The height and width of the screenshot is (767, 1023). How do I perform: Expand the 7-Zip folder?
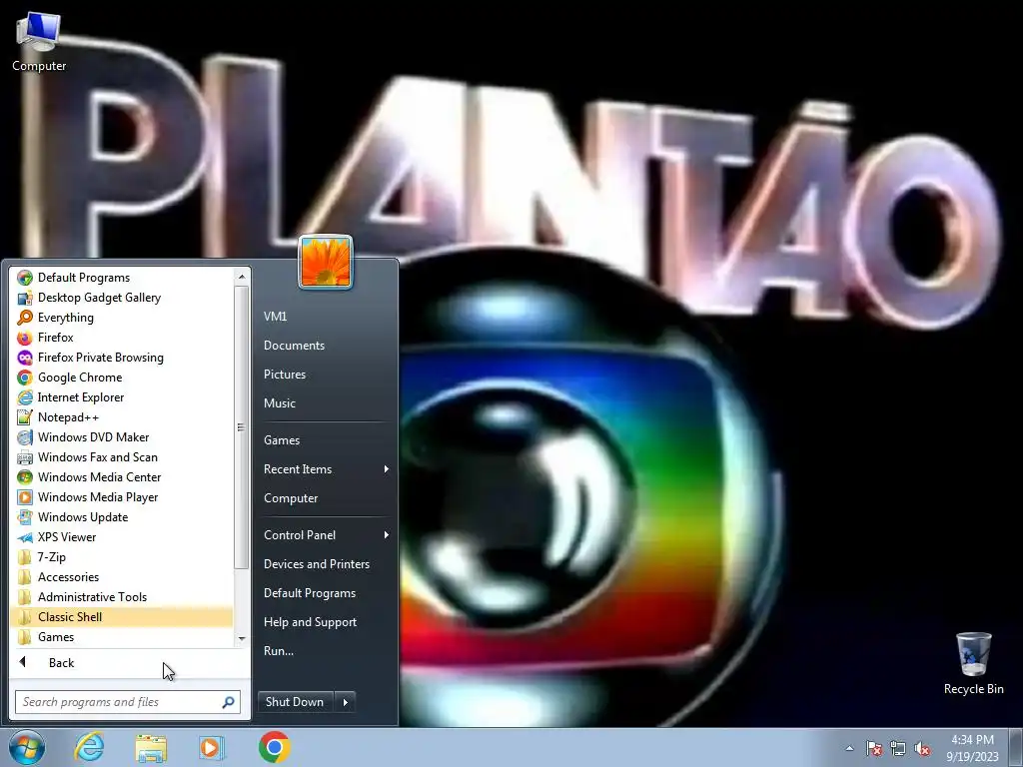(121, 557)
